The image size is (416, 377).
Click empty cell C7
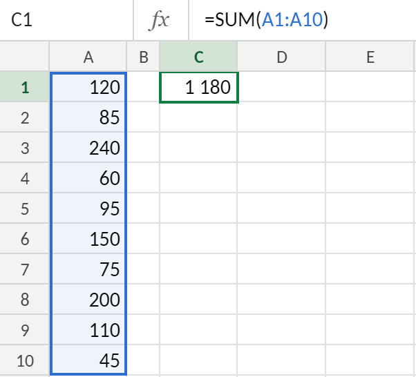pos(198,269)
